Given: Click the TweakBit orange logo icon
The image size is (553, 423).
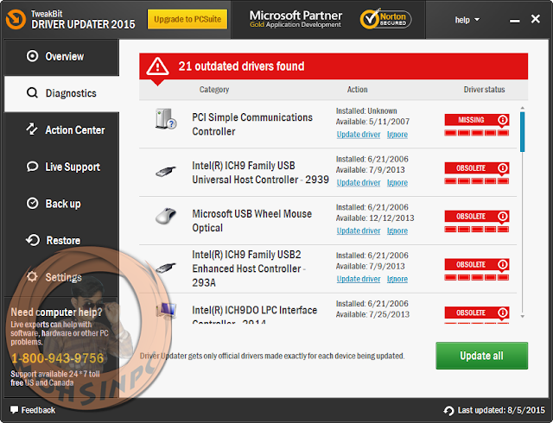Looking at the screenshot, I should coord(16,19).
